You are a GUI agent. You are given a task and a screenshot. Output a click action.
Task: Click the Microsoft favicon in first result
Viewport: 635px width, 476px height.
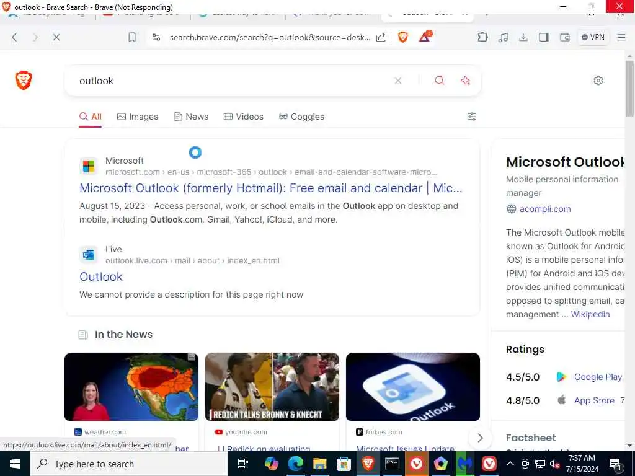pos(89,166)
